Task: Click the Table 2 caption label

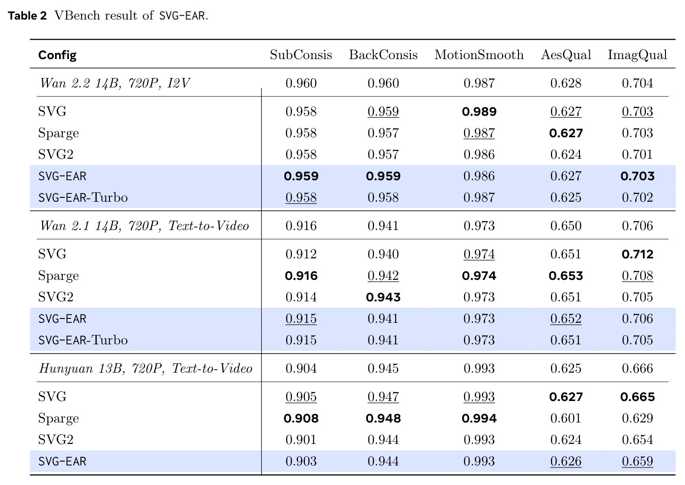Action: coord(27,16)
